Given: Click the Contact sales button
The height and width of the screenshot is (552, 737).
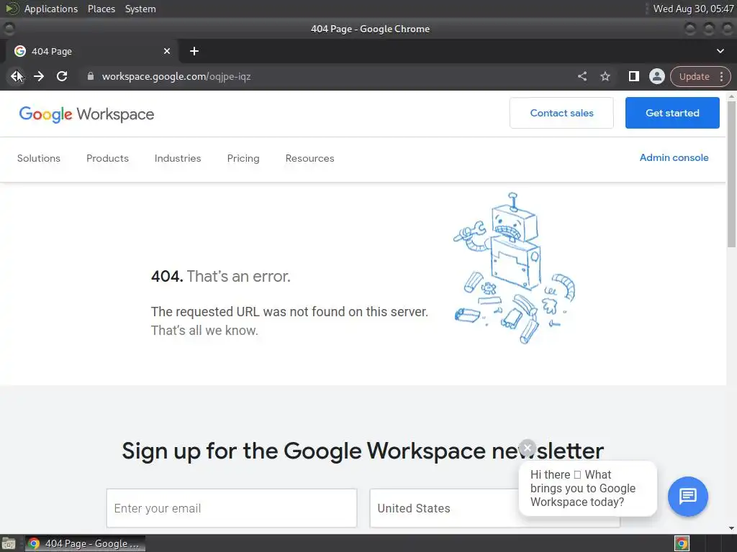Looking at the screenshot, I should point(561,113).
